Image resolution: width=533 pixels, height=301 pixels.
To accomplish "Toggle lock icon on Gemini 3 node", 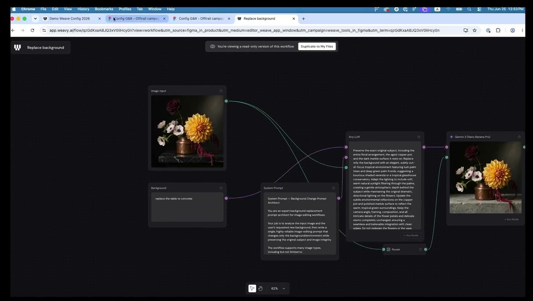I will [x=519, y=137].
